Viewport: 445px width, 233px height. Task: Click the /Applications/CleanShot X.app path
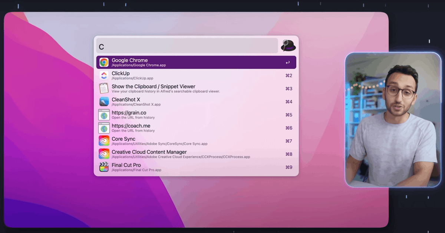tap(136, 105)
